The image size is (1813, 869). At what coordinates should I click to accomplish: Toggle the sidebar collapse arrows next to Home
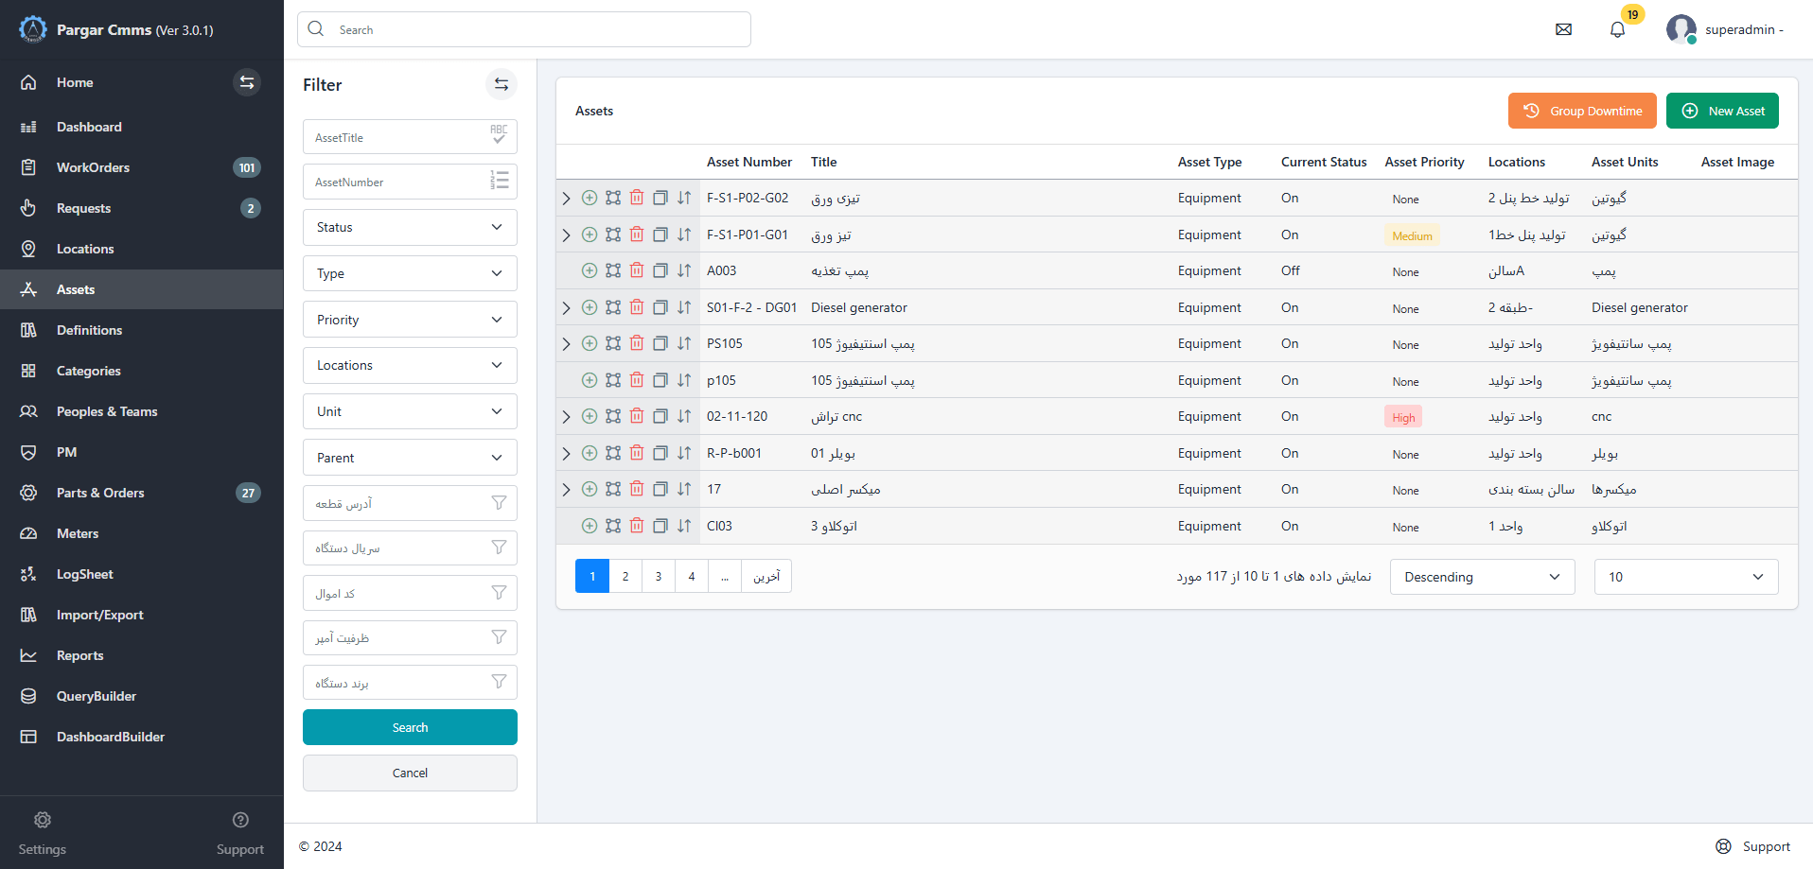pyautogui.click(x=247, y=82)
